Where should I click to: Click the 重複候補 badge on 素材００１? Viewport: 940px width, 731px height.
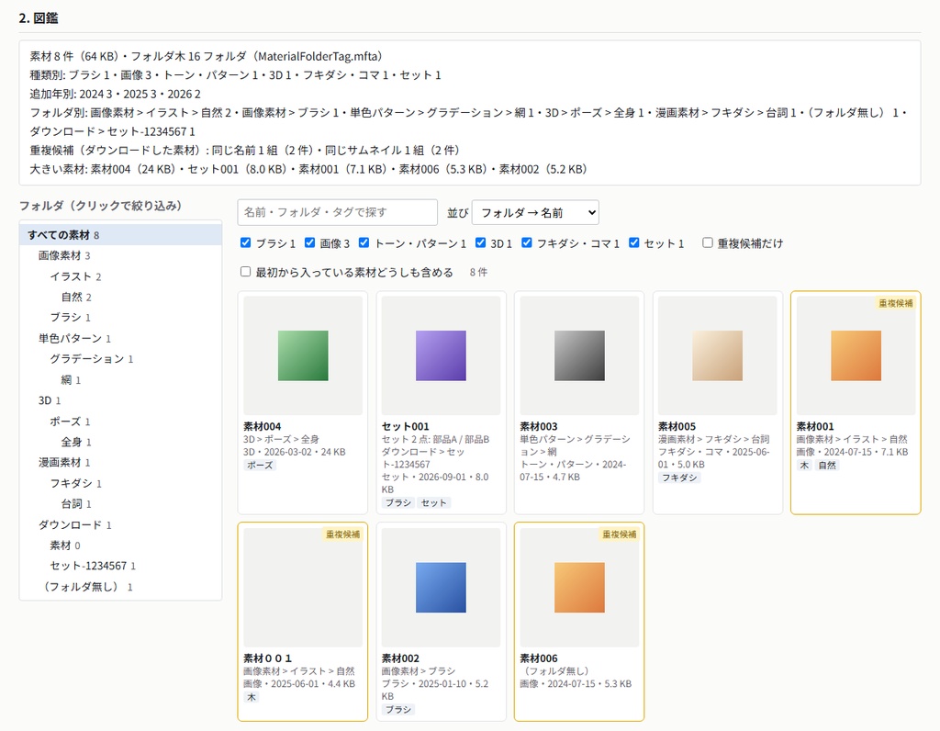click(x=343, y=534)
